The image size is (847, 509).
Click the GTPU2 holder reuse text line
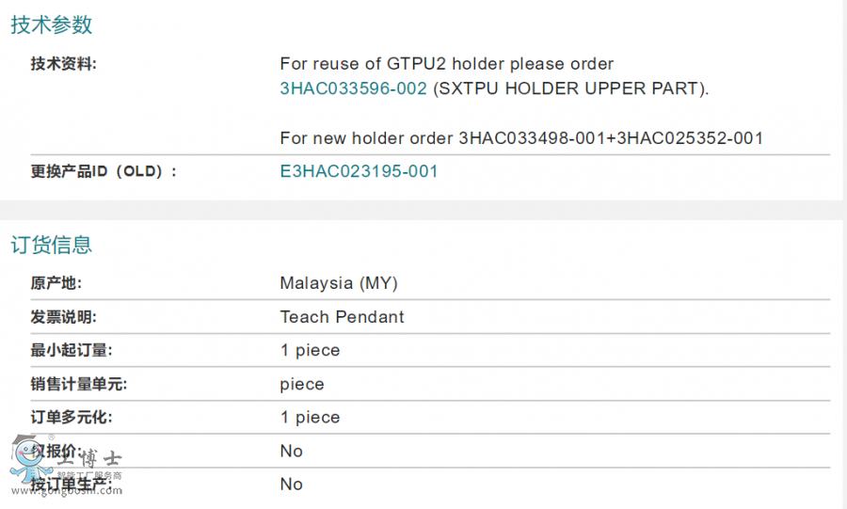coord(446,64)
